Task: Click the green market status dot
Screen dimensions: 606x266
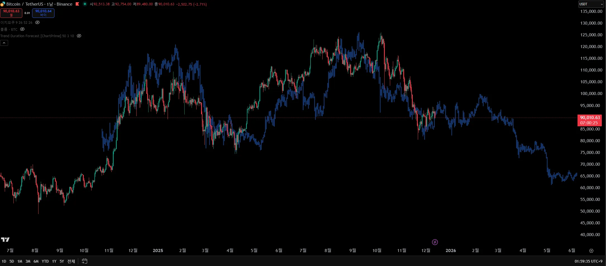Action: [85, 4]
